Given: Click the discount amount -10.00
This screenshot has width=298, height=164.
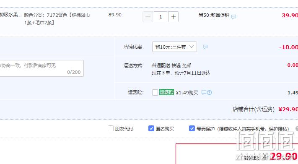Looking at the screenshot, I should (x=288, y=47).
